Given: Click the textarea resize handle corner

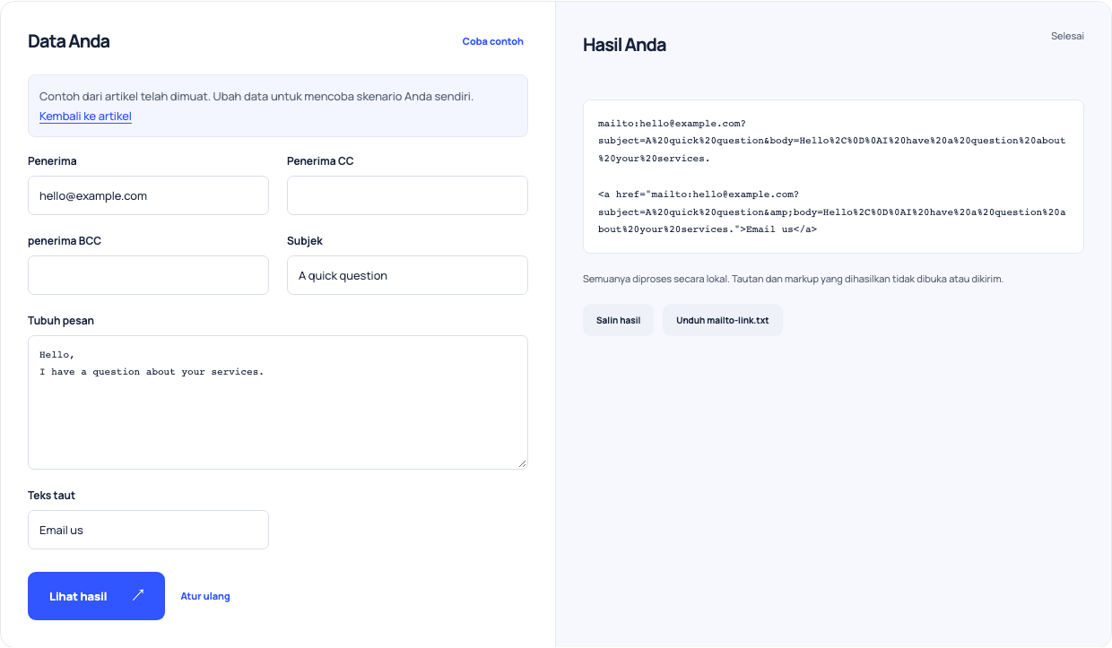Looking at the screenshot, I should 522,463.
